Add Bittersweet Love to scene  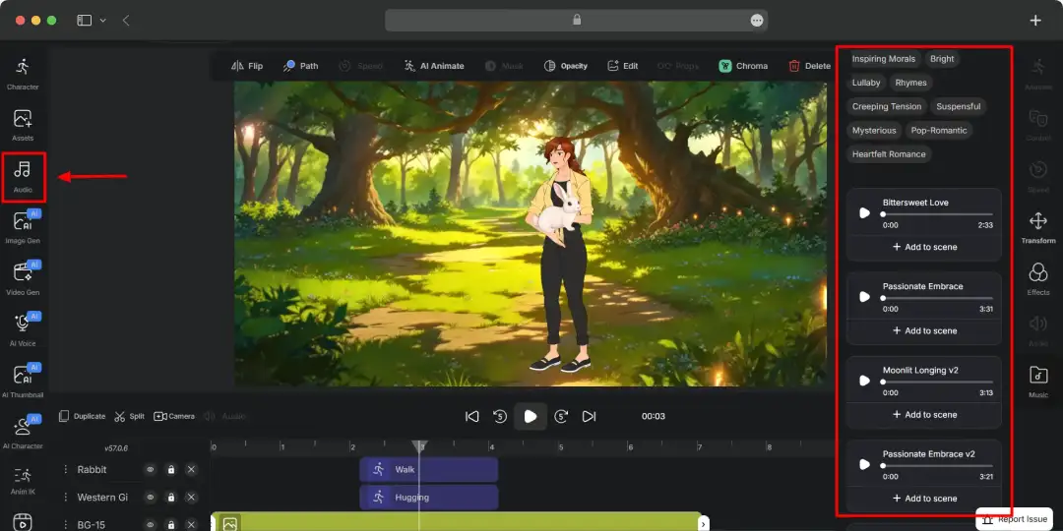click(924, 247)
